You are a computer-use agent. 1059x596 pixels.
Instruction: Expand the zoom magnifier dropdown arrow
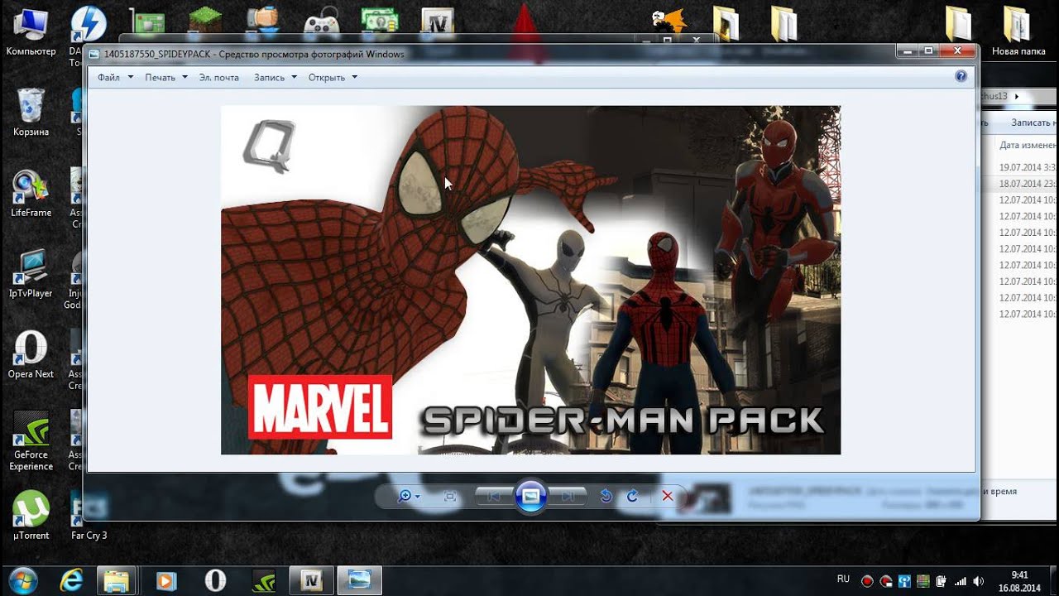coord(418,497)
